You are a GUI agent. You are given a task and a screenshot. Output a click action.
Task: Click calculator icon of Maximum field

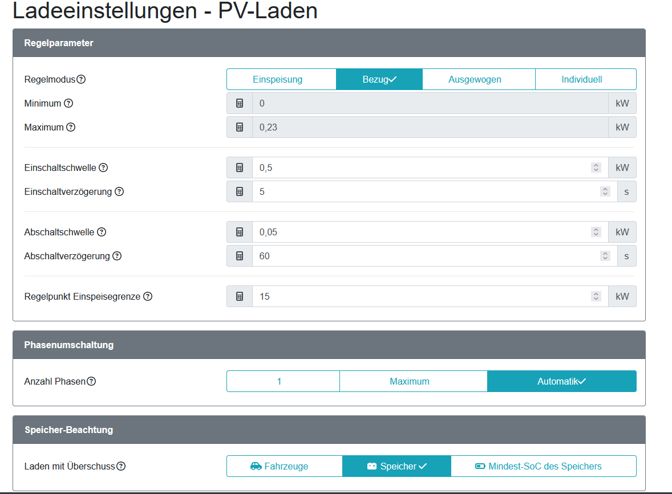tap(240, 127)
